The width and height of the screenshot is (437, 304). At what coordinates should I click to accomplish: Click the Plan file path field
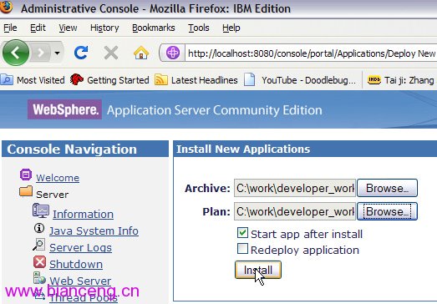295,211
